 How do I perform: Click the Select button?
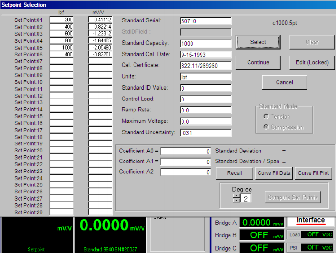coord(258,42)
